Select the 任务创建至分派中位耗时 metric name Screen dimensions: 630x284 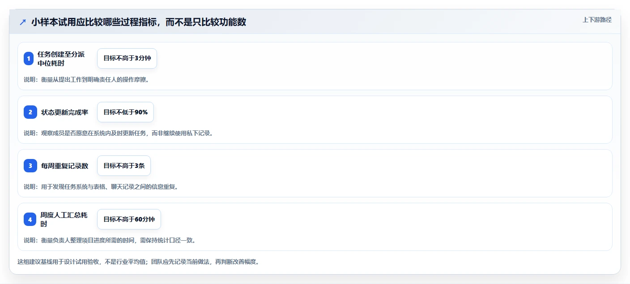[61, 58]
